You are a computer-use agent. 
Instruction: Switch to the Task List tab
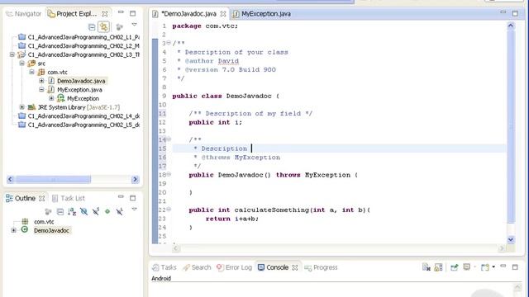[69, 198]
